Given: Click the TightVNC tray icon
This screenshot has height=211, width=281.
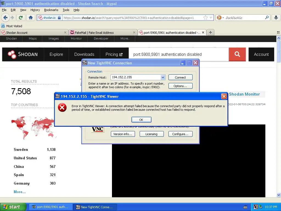Looking at the screenshot, I should coord(255,207).
